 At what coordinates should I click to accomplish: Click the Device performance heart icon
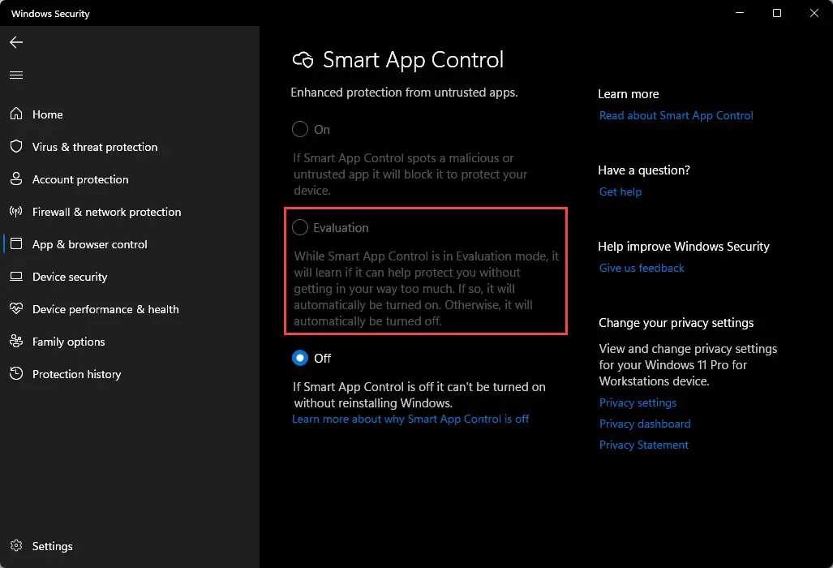point(16,308)
